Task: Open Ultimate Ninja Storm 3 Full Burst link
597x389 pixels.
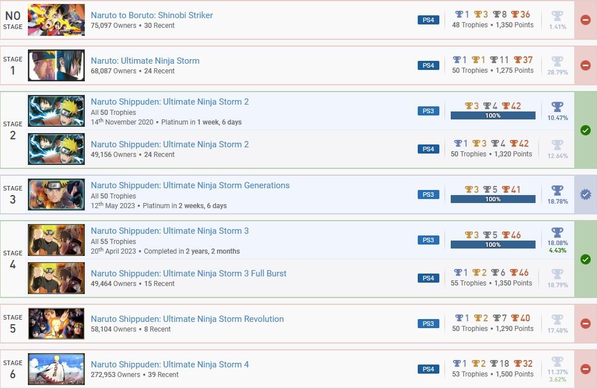Action: (188, 274)
